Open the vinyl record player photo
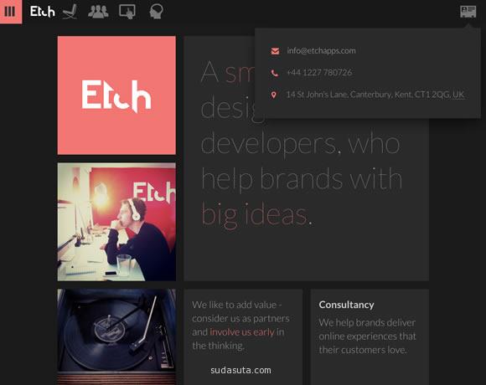This screenshot has height=385, width=486. 116,337
